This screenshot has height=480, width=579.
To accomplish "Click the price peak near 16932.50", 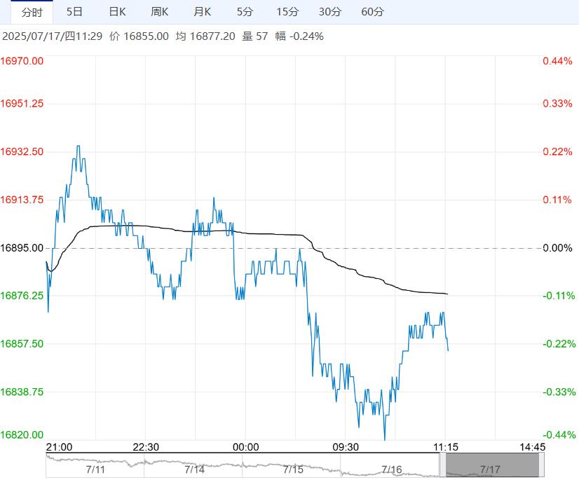I will [78, 146].
